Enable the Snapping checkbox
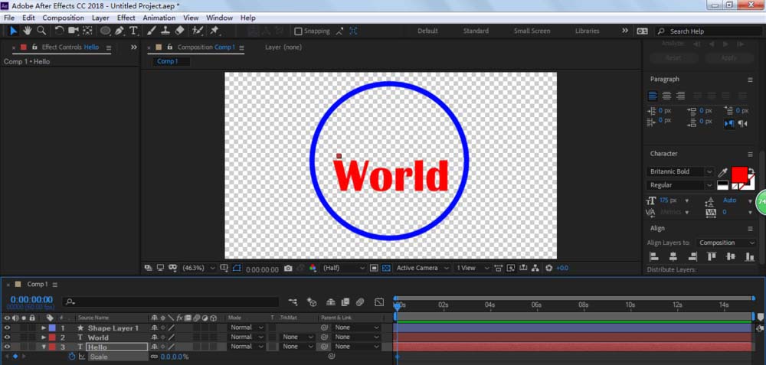This screenshot has width=766, height=365. click(x=299, y=31)
